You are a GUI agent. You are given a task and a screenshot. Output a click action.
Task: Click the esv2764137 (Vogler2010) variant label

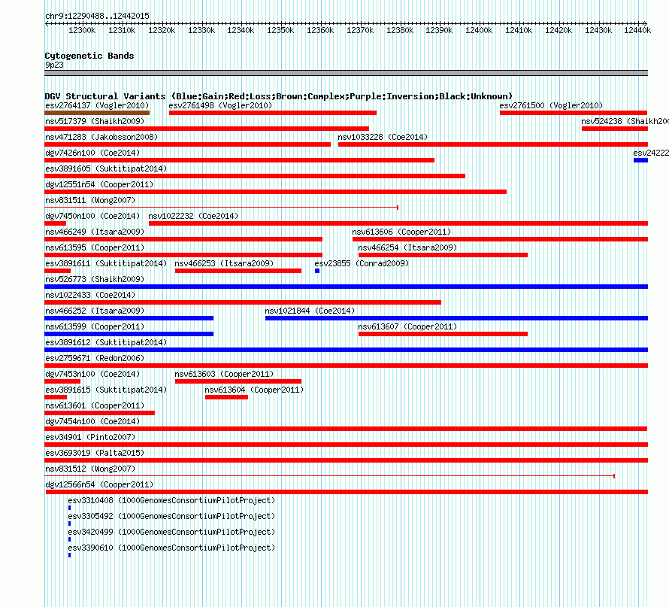pos(97,105)
